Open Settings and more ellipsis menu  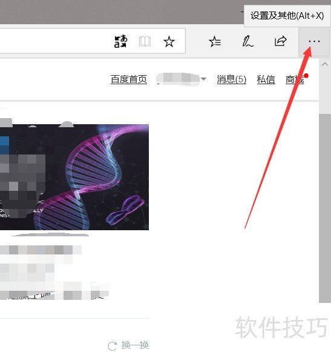pos(314,42)
